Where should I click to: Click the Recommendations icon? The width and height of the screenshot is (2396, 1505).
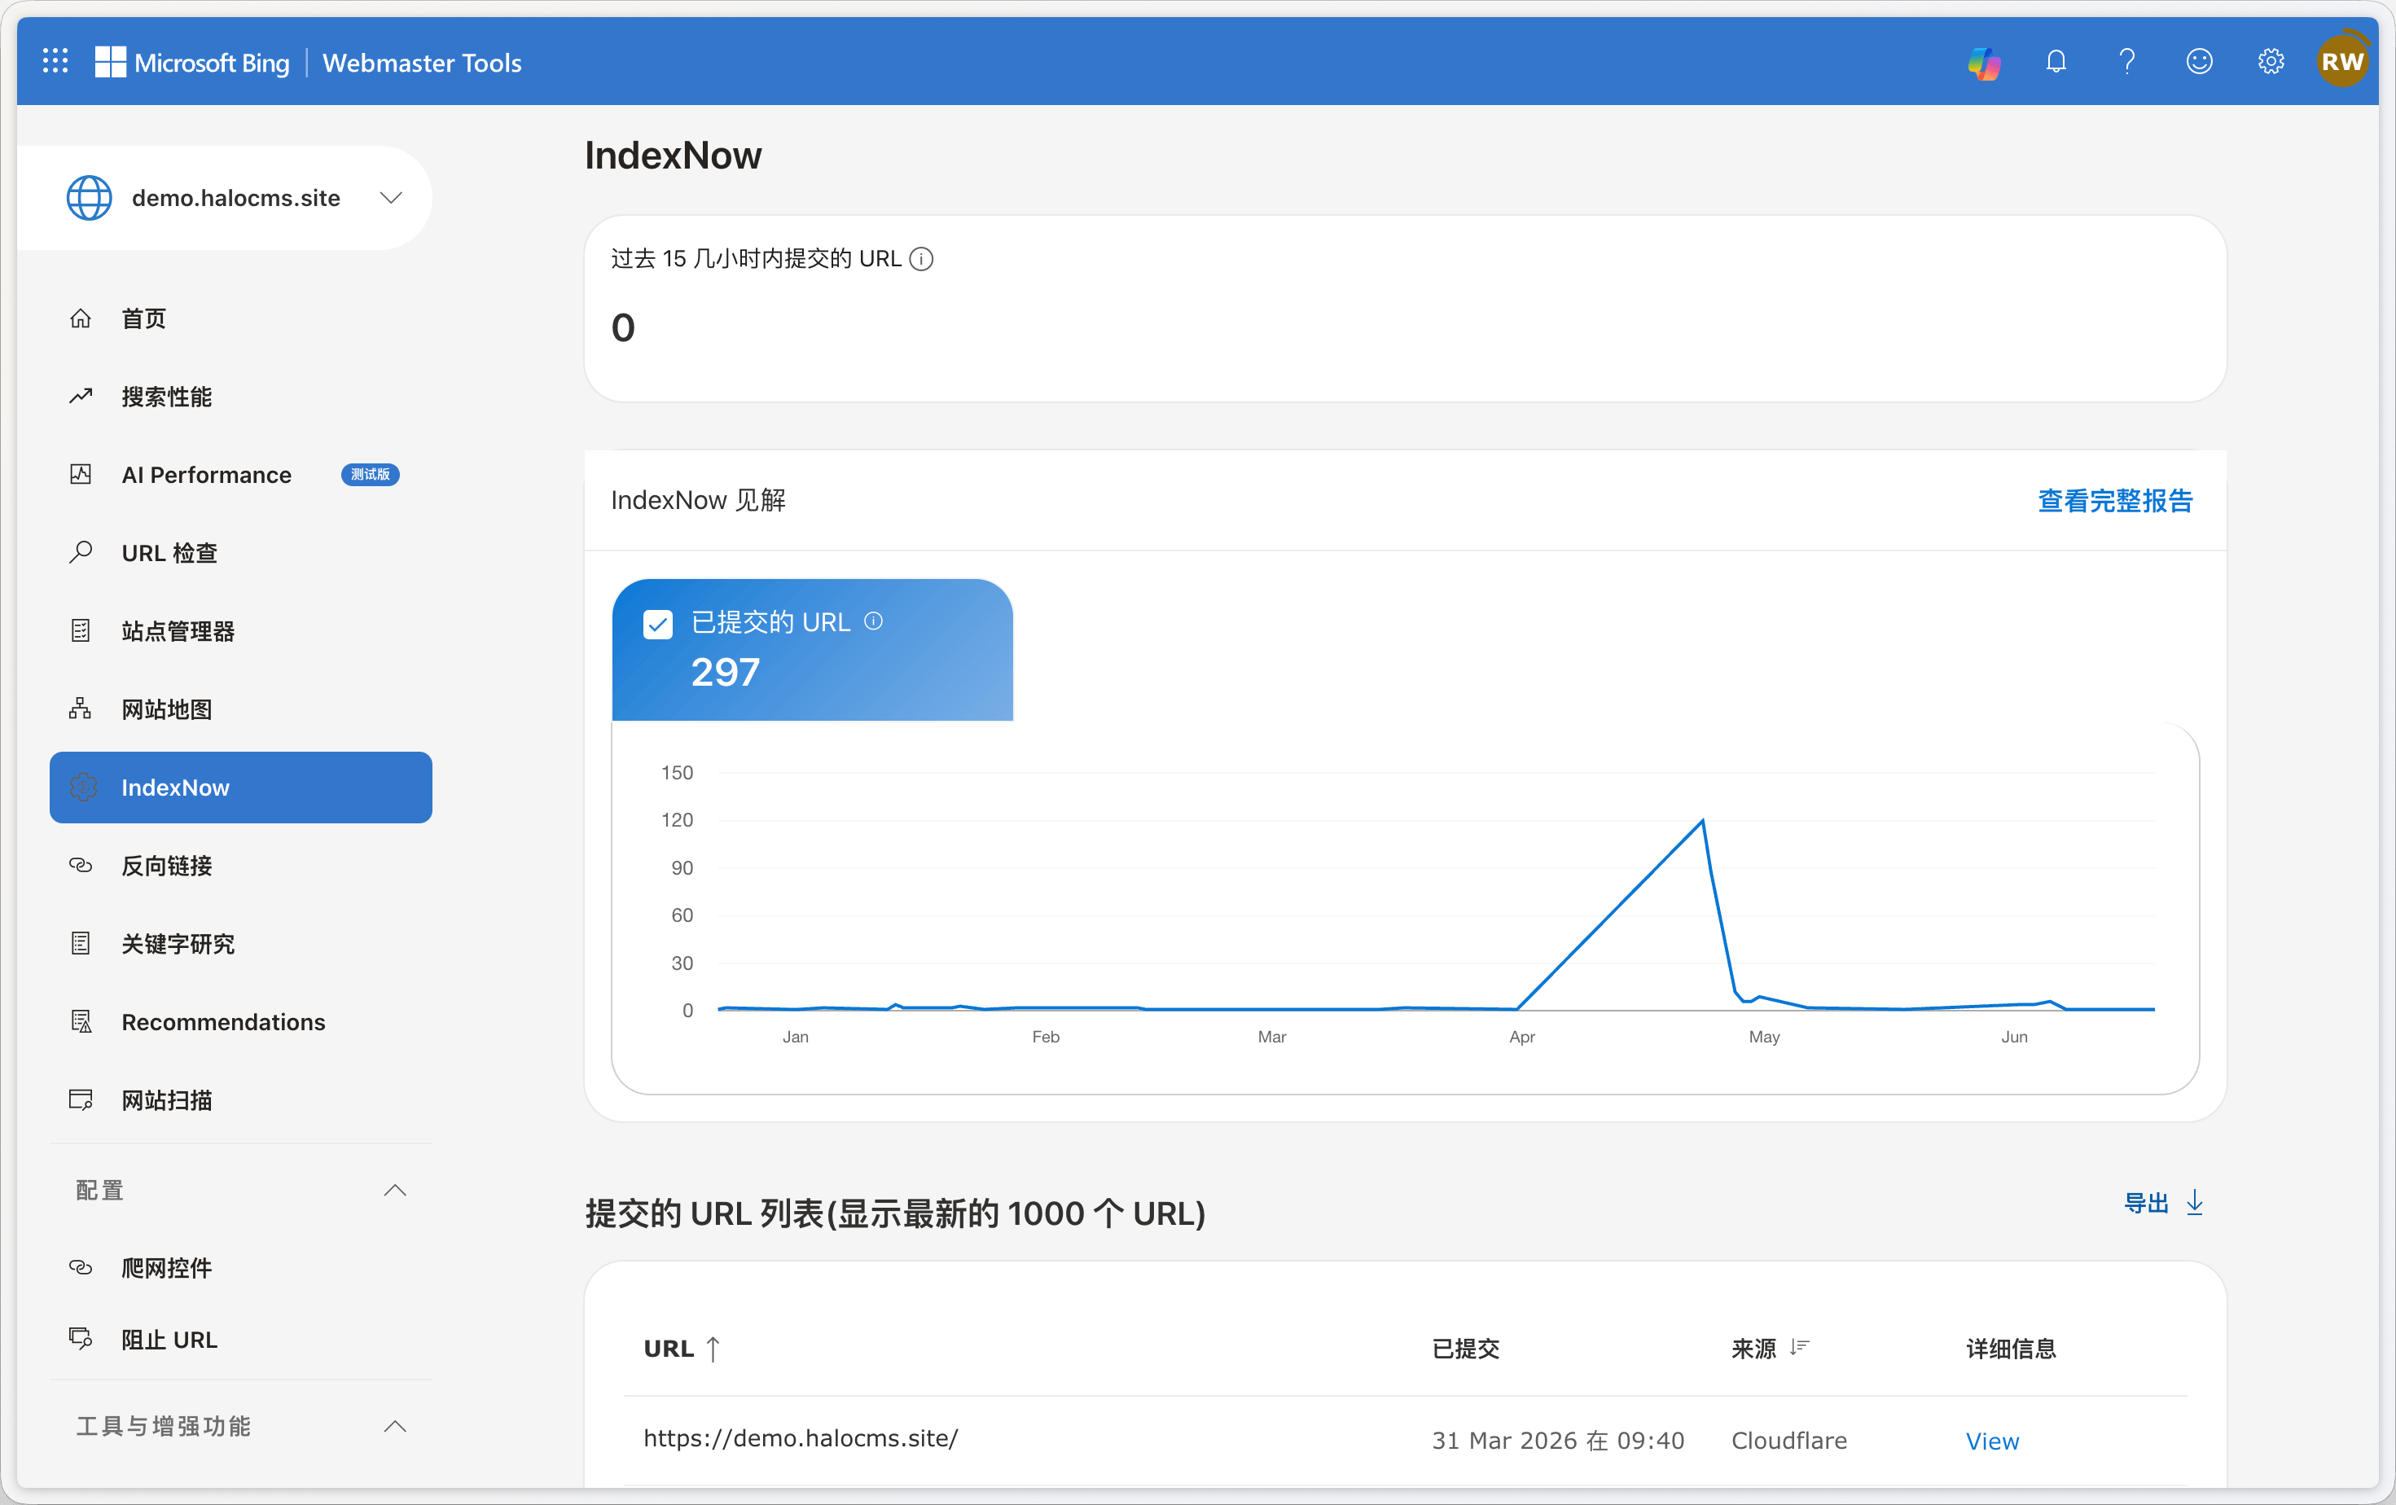81,1021
